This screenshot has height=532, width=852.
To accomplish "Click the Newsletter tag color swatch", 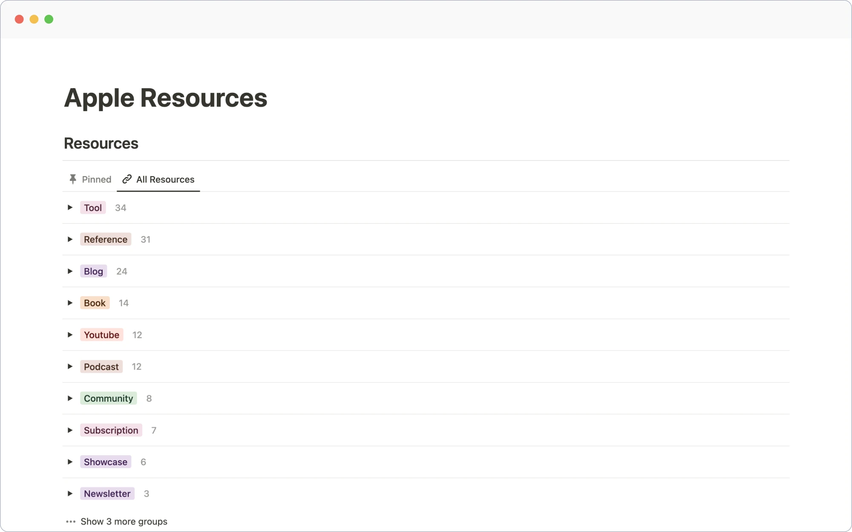I will pos(107,493).
